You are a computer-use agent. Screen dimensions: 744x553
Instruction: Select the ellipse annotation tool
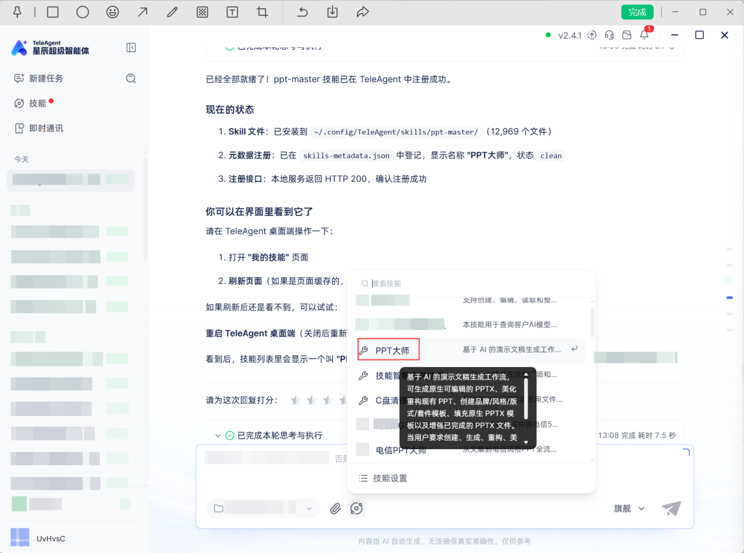click(x=83, y=12)
